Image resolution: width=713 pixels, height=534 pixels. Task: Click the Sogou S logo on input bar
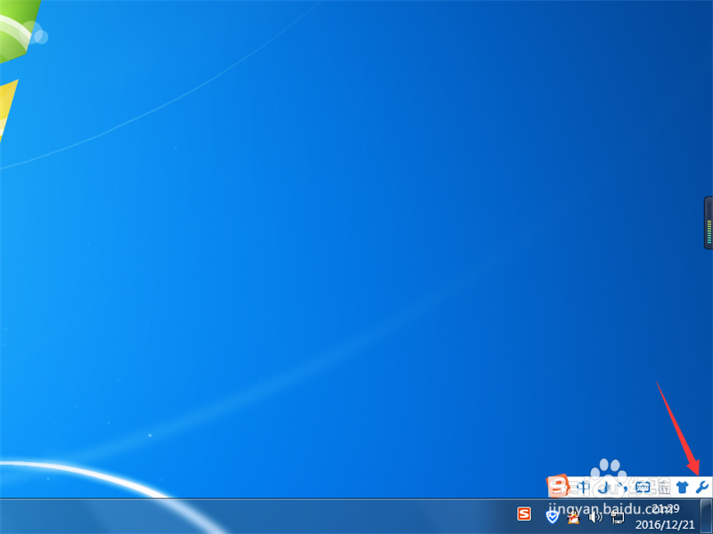(559, 486)
